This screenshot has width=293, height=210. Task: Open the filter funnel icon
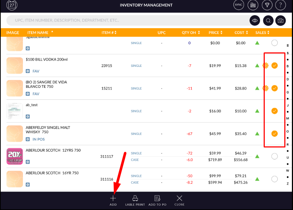click(267, 5)
